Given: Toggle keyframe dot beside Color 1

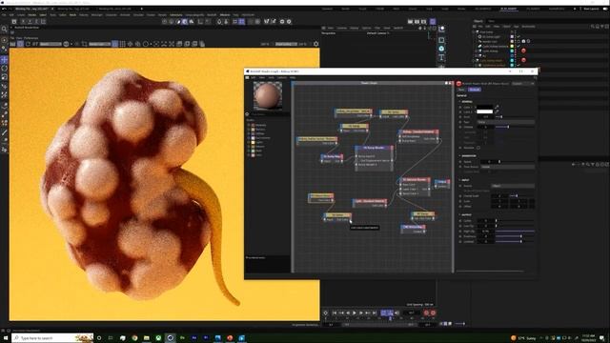Looking at the screenshot, I should click(x=460, y=107).
